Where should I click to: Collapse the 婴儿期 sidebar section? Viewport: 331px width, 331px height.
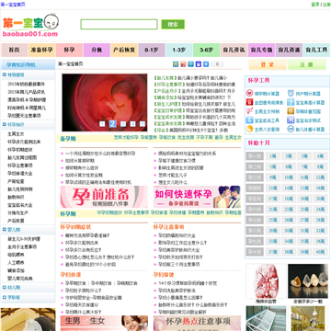(x=5, y=229)
